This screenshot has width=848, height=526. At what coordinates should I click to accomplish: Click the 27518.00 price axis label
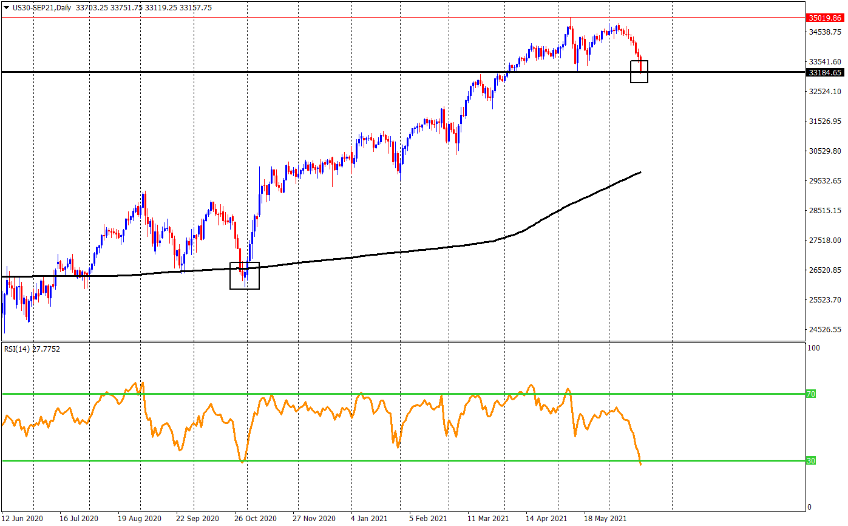coord(825,240)
